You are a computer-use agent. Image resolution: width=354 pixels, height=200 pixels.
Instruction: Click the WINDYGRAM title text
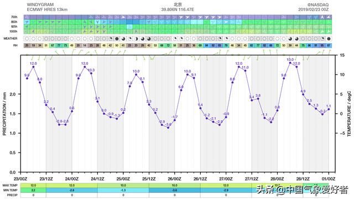point(40,4)
